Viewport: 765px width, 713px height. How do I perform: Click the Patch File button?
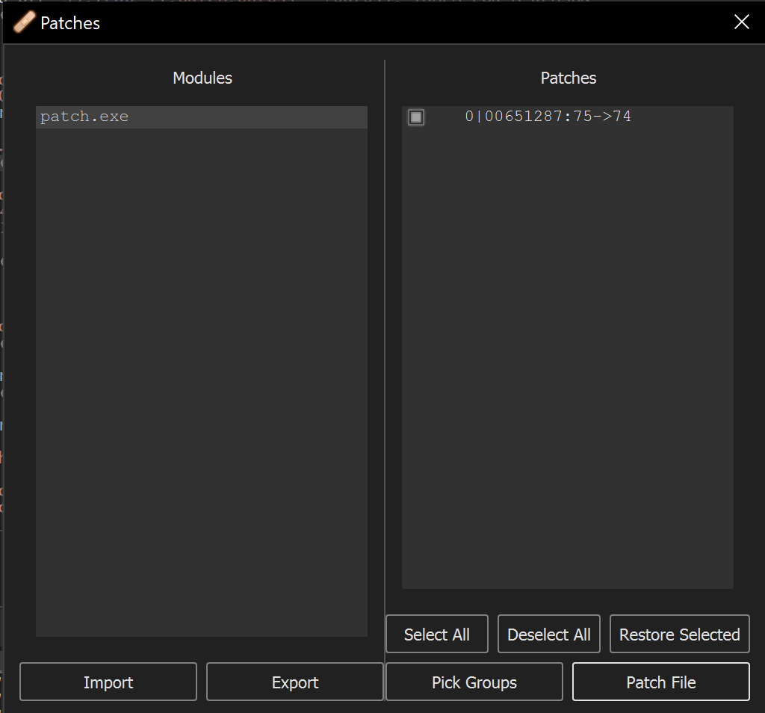(x=661, y=682)
